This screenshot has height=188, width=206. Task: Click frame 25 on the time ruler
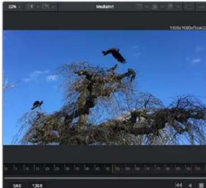tap(57, 169)
